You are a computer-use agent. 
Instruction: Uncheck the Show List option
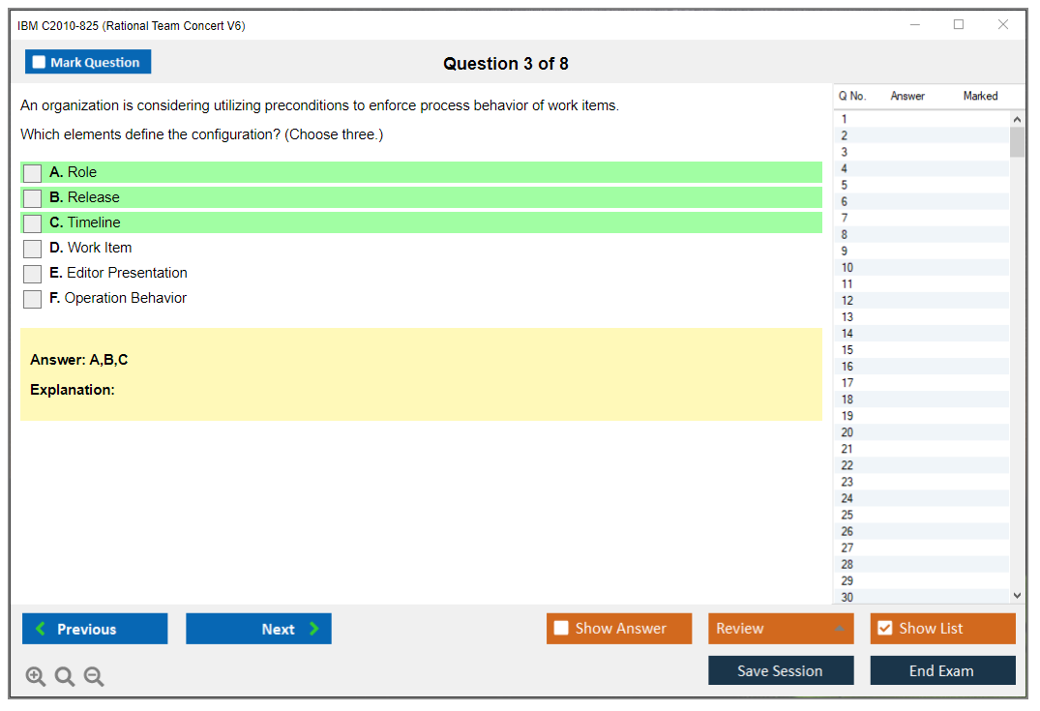coord(884,629)
